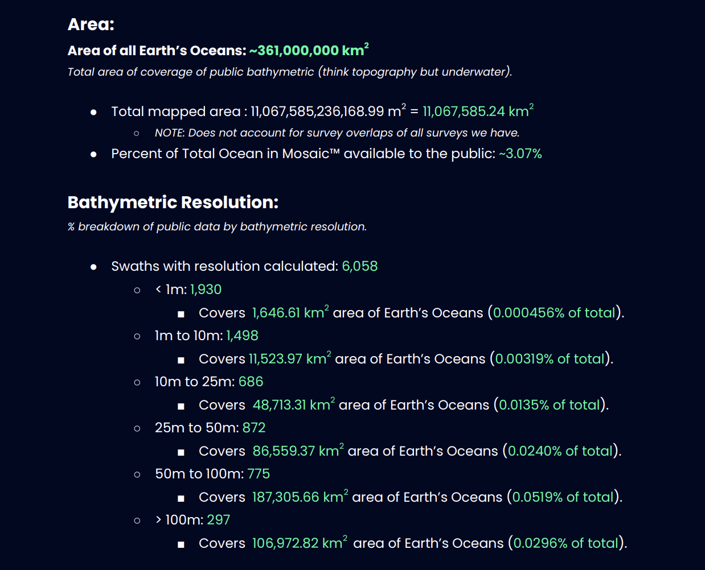Click '0.0296% of total' percentage
This screenshot has width=705, height=570.
coord(566,543)
